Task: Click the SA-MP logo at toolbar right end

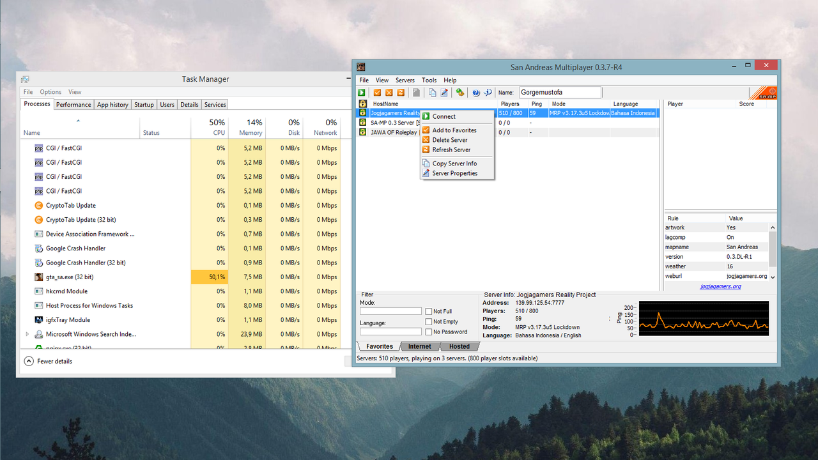Action: [x=762, y=93]
